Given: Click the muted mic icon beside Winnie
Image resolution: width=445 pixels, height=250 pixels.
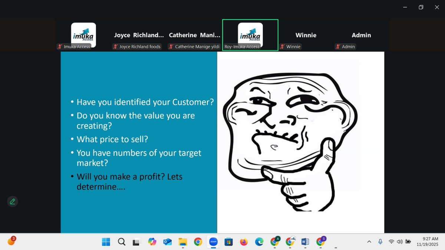Looking at the screenshot, I should pos(283,47).
